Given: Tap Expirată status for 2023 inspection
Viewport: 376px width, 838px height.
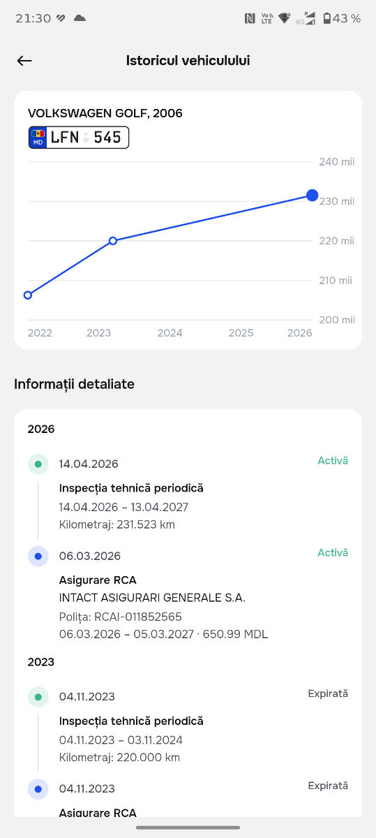Looking at the screenshot, I should (328, 693).
